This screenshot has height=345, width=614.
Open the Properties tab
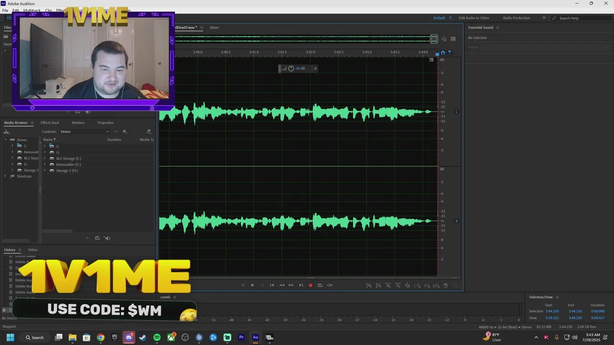pos(106,123)
